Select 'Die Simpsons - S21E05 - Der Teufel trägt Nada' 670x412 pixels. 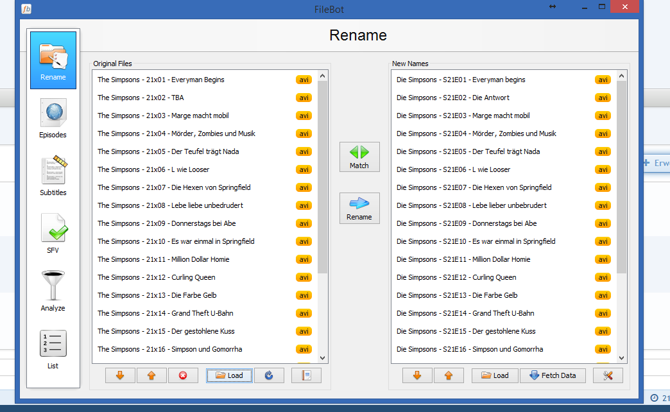[504, 151]
